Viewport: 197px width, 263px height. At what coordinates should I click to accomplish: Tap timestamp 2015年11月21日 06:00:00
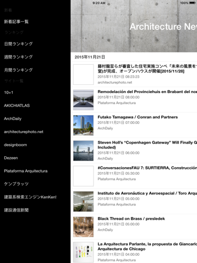click(x=119, y=153)
